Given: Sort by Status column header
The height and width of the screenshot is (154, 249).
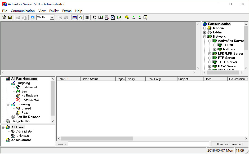Looking at the screenshot, I should [x=102, y=79].
